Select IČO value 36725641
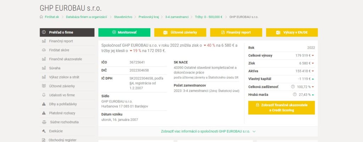363x142 pixels. 137,62
